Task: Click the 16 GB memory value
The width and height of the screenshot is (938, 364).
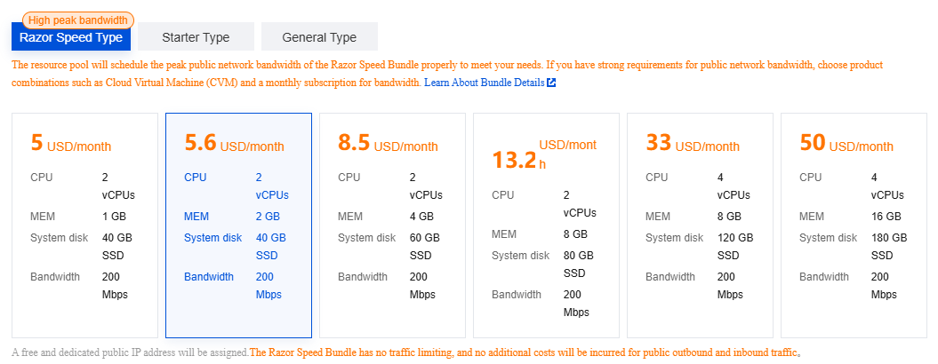Action: point(886,217)
